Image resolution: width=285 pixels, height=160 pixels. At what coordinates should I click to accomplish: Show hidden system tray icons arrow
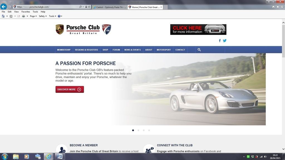click(x=244, y=157)
